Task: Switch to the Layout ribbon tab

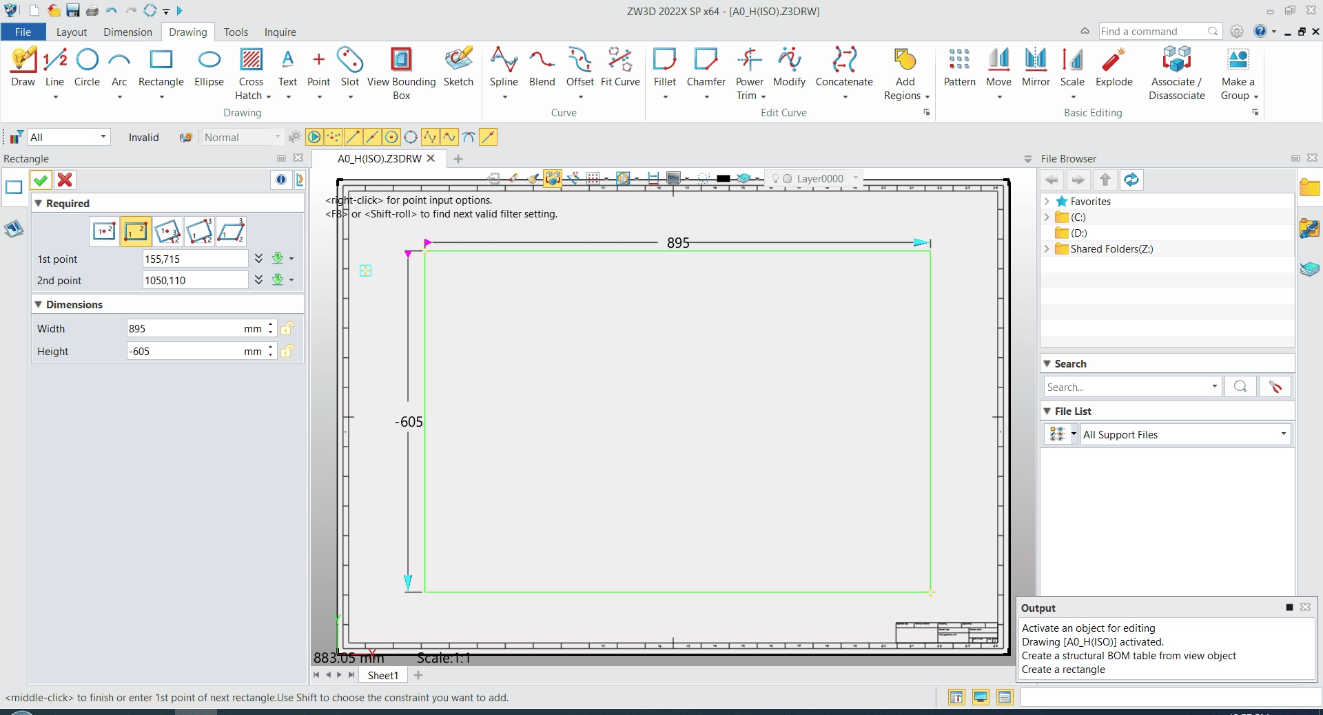Action: tap(71, 32)
